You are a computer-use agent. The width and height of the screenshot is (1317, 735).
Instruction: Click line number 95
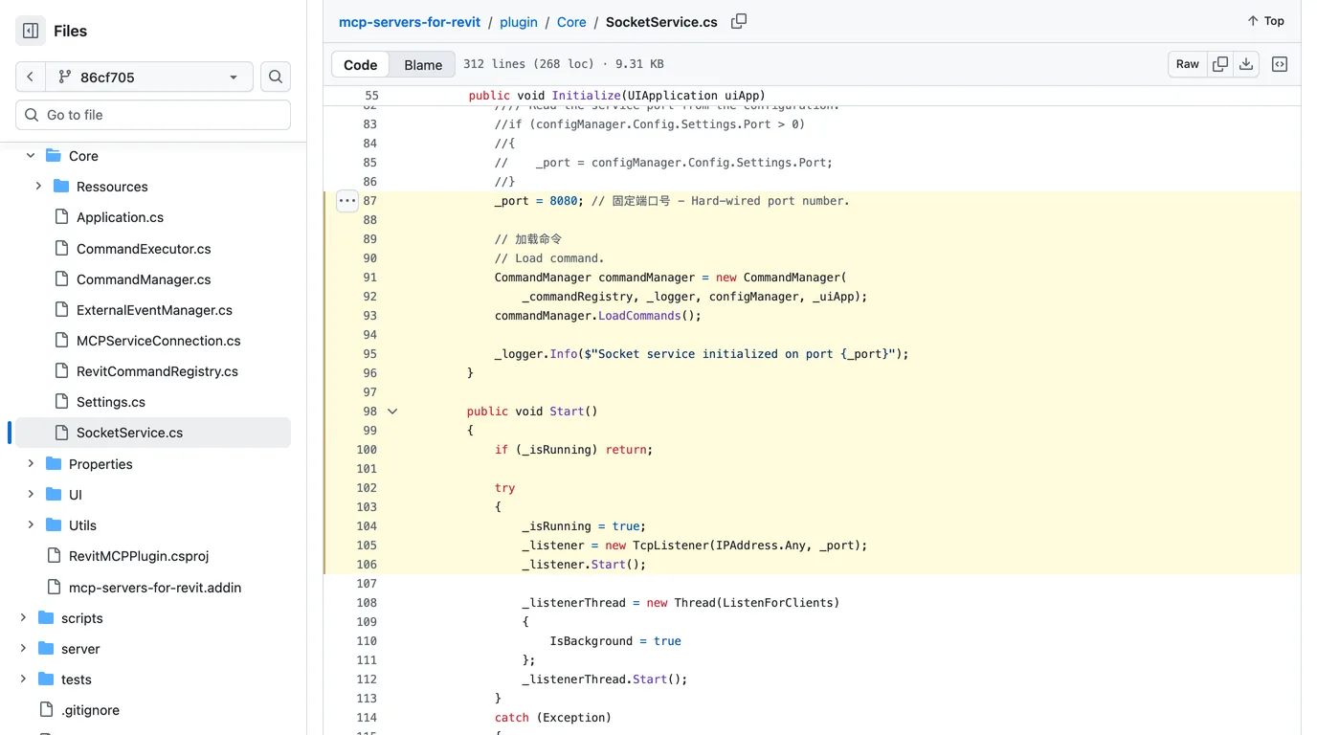369,354
